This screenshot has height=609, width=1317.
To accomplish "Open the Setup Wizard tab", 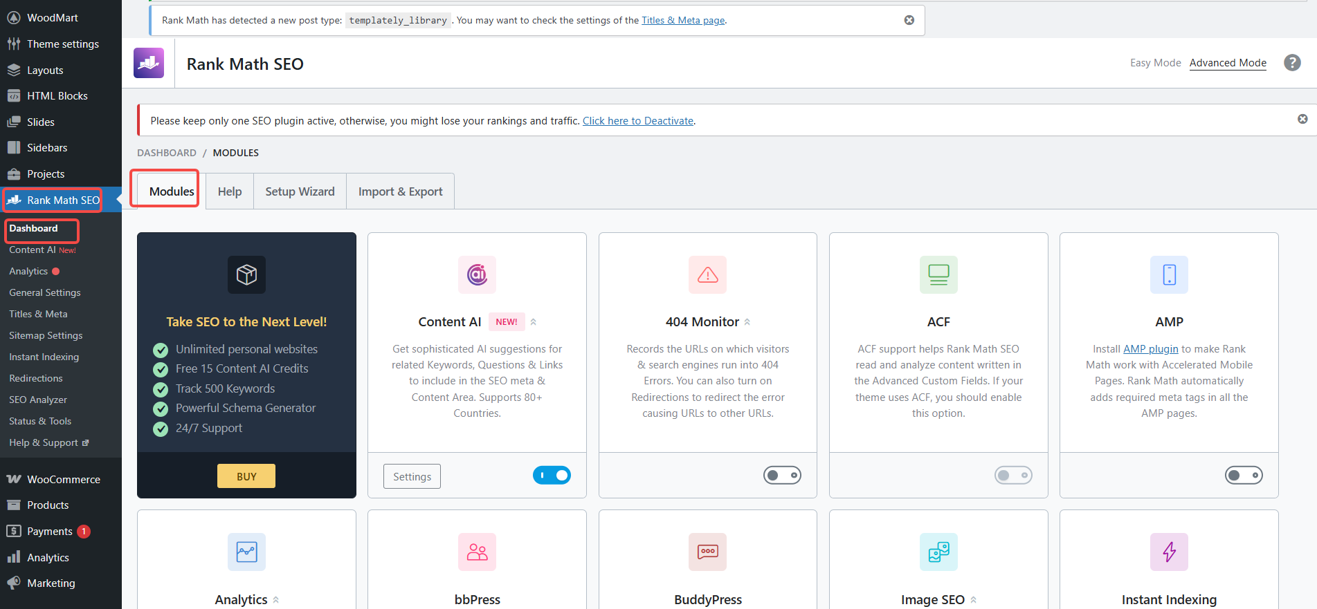I will point(300,191).
